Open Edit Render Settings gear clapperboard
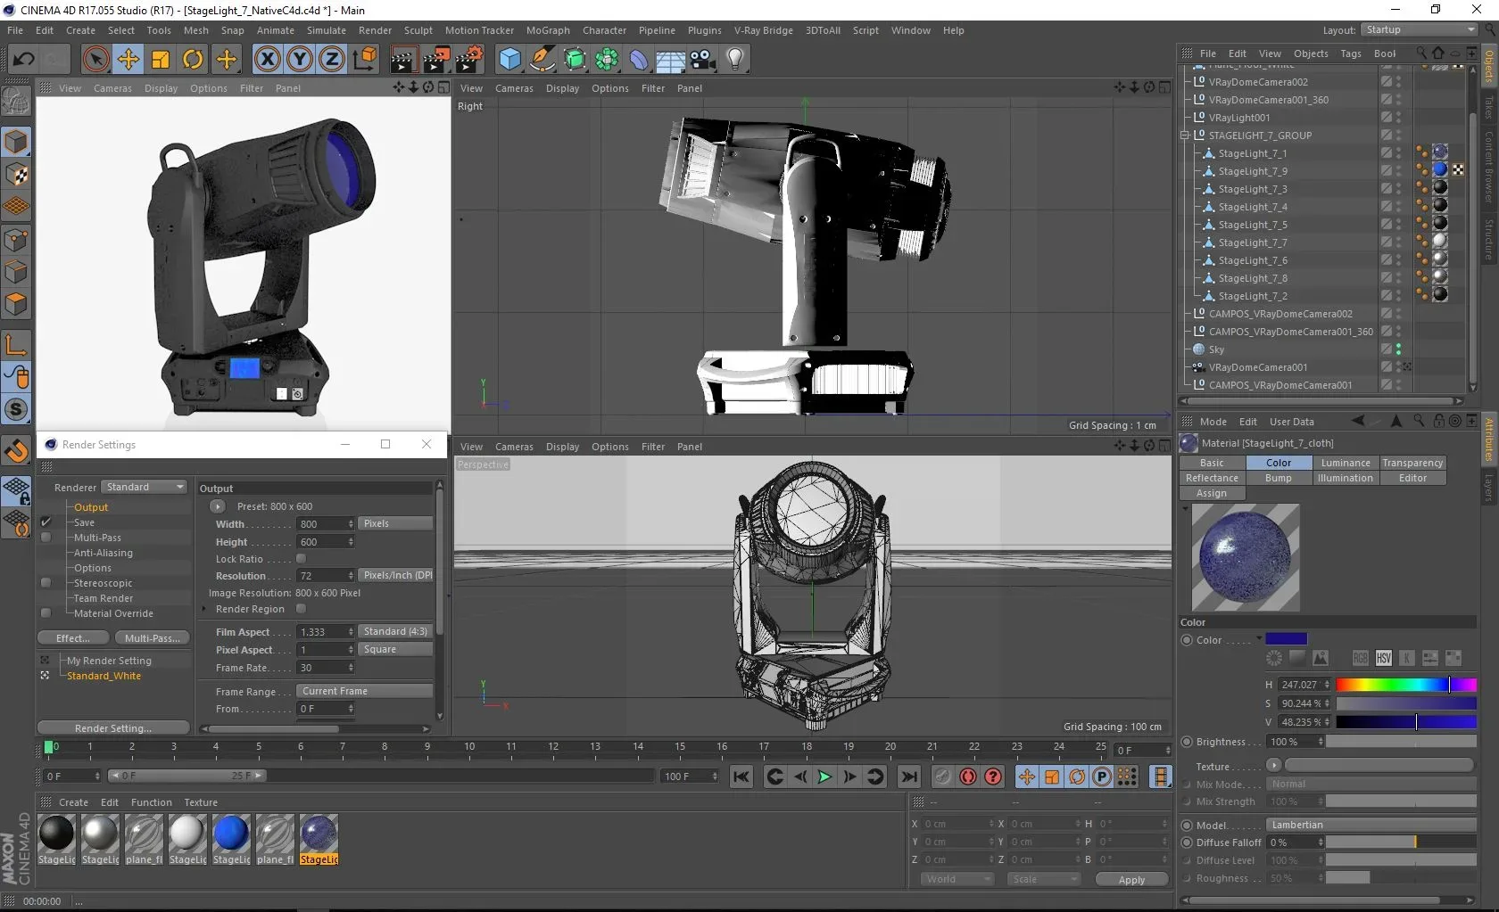This screenshot has height=912, width=1499. coord(469,60)
